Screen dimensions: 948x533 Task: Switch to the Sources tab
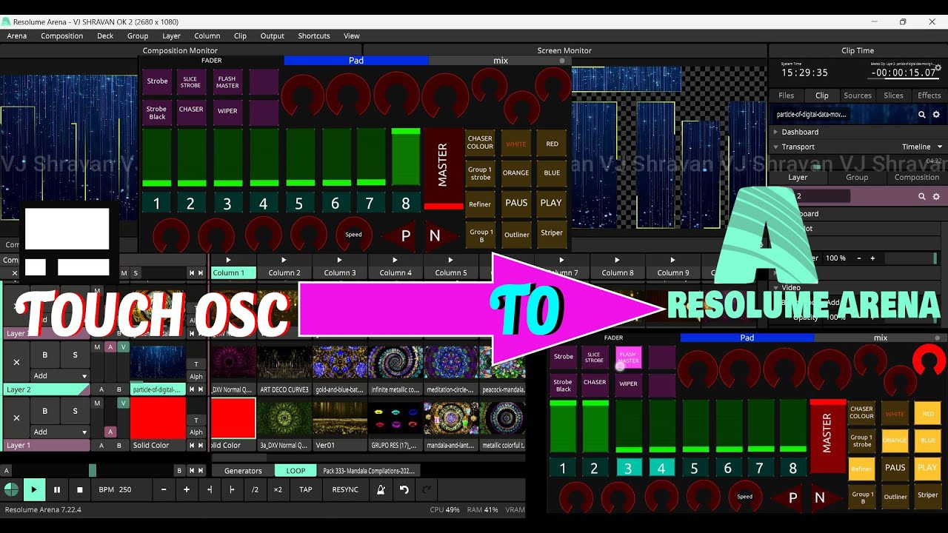pos(858,95)
